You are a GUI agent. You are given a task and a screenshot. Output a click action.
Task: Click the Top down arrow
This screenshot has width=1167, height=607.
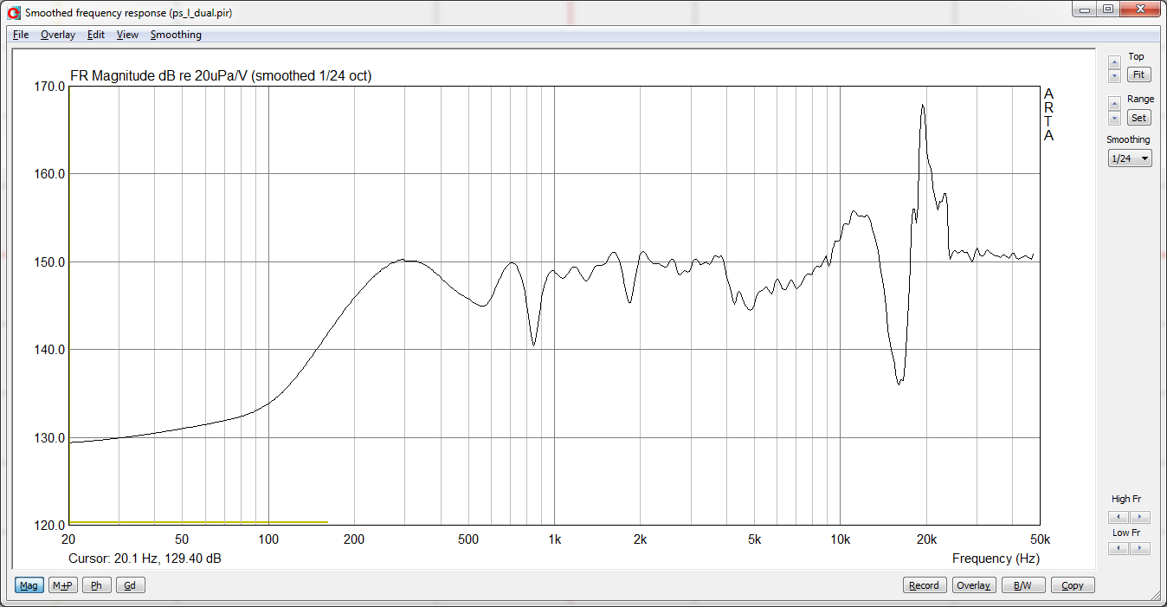pyautogui.click(x=1114, y=76)
